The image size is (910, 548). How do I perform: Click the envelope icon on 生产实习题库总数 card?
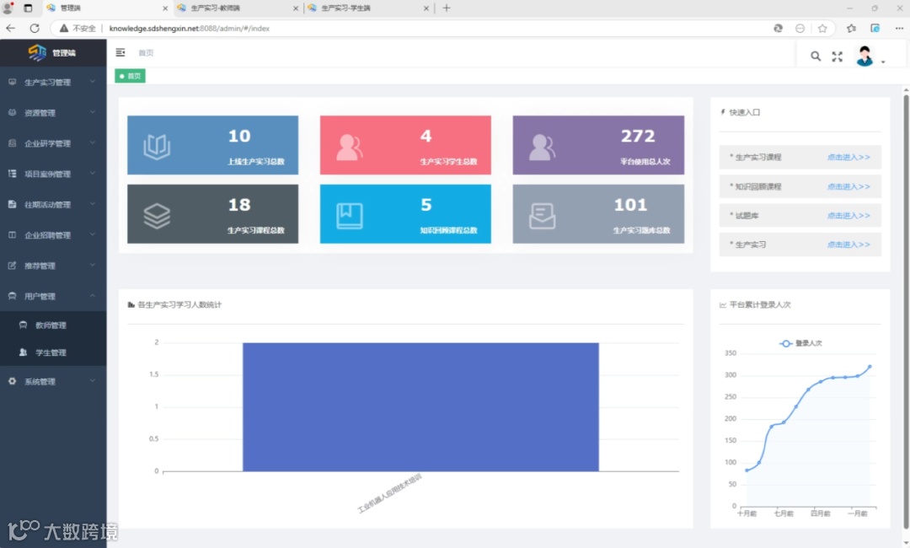point(542,216)
